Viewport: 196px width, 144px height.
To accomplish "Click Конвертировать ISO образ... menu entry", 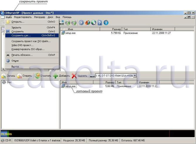I will point(28,49).
